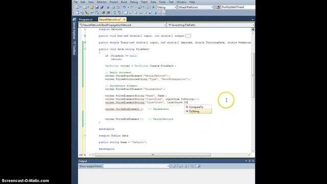
Task: Click the comment out selected lines icon
Action: 114,13
